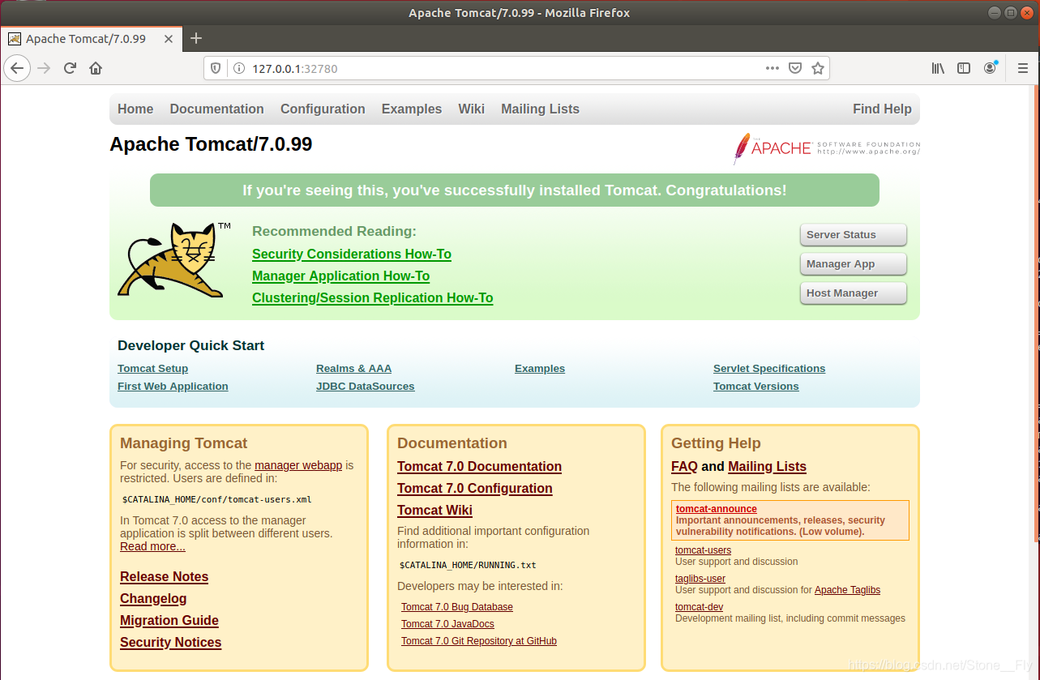
Task: Open the Changelog link
Action: click(153, 598)
